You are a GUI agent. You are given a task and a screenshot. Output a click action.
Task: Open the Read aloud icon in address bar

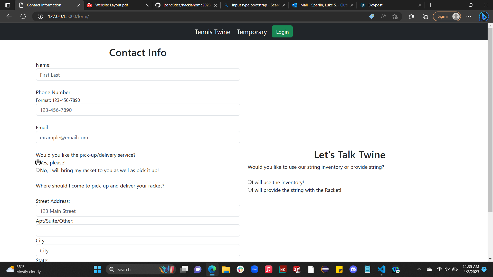[x=383, y=16]
